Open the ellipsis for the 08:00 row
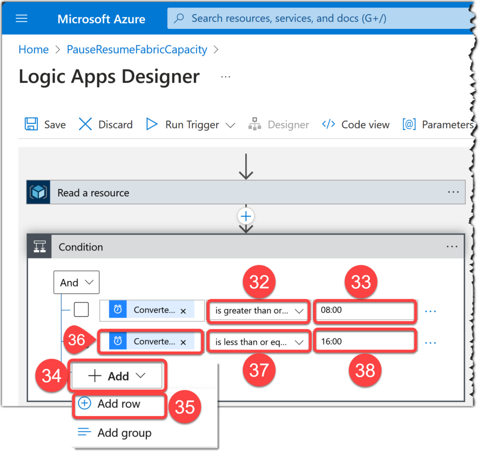The height and width of the screenshot is (455, 480). click(x=430, y=311)
